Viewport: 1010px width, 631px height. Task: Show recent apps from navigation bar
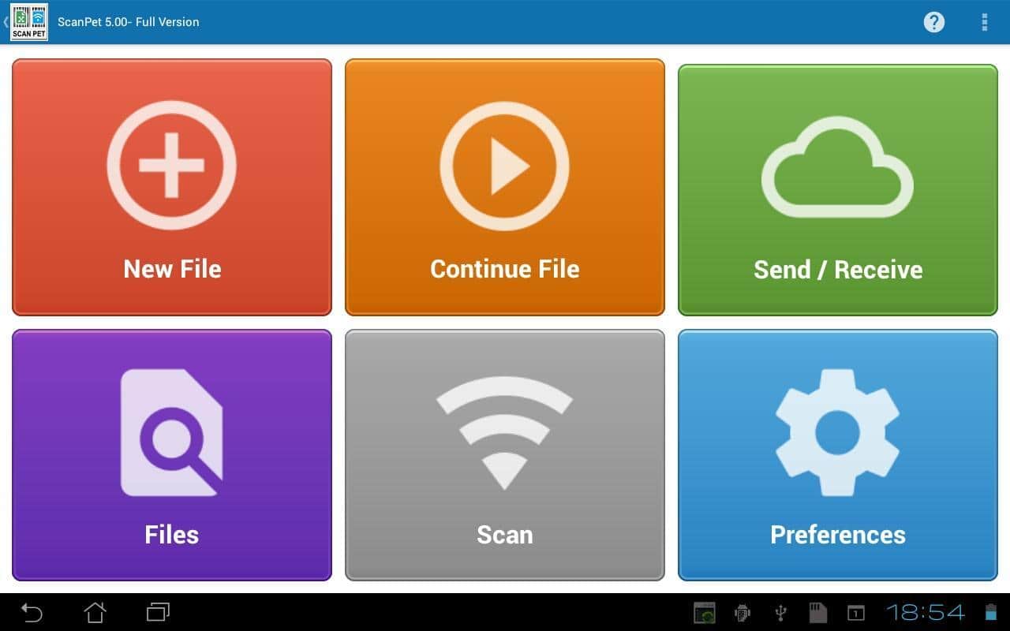158,612
